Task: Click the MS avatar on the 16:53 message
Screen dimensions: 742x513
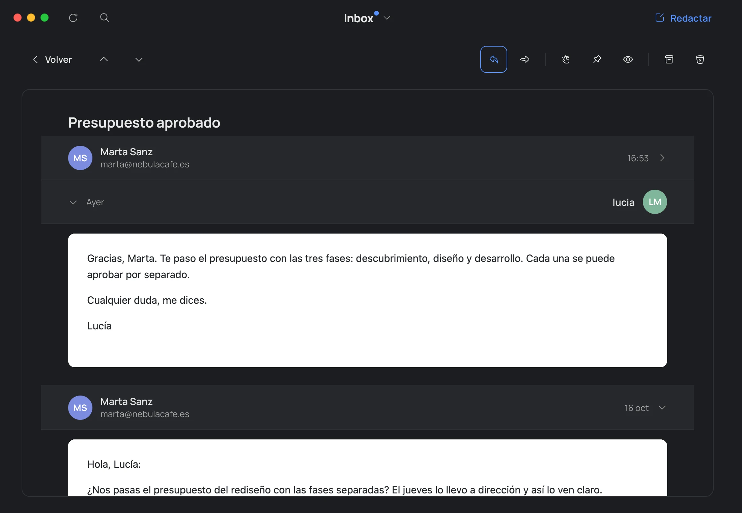Action: pos(80,158)
